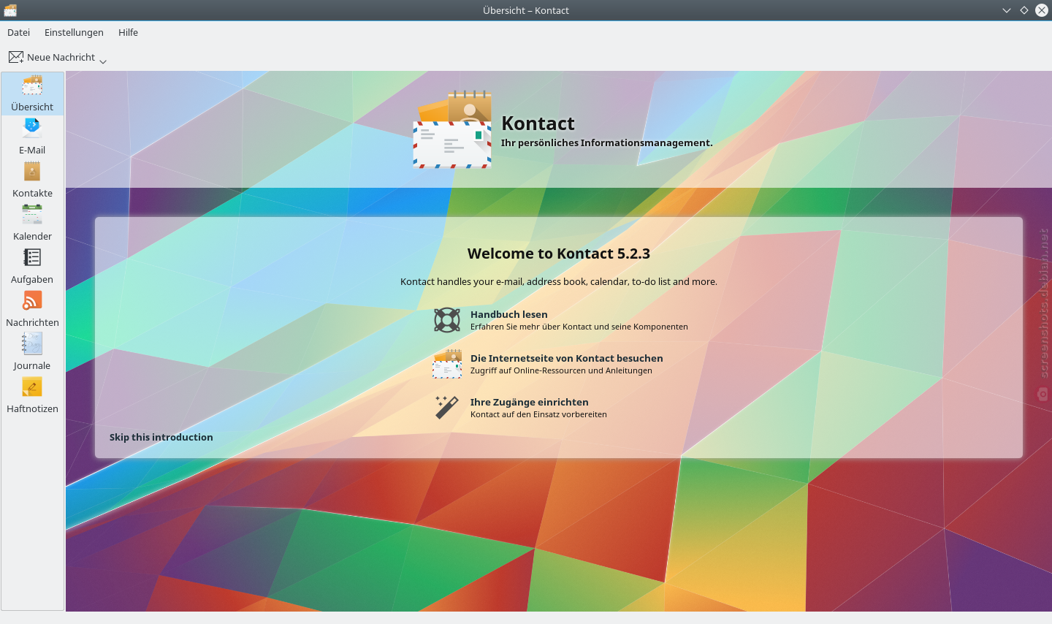Click the Kontact icon beside the website link

[447, 364]
